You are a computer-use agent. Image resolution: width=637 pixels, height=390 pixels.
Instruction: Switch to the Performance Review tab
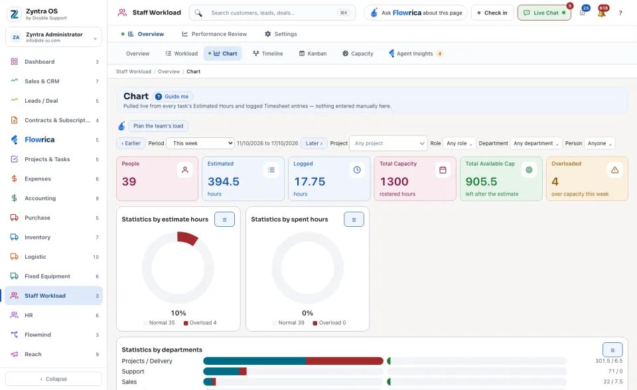[x=214, y=34]
